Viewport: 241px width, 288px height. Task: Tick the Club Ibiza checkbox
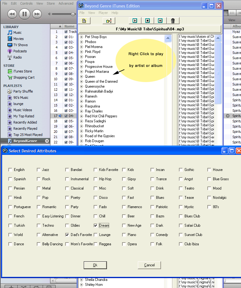click(181, 244)
